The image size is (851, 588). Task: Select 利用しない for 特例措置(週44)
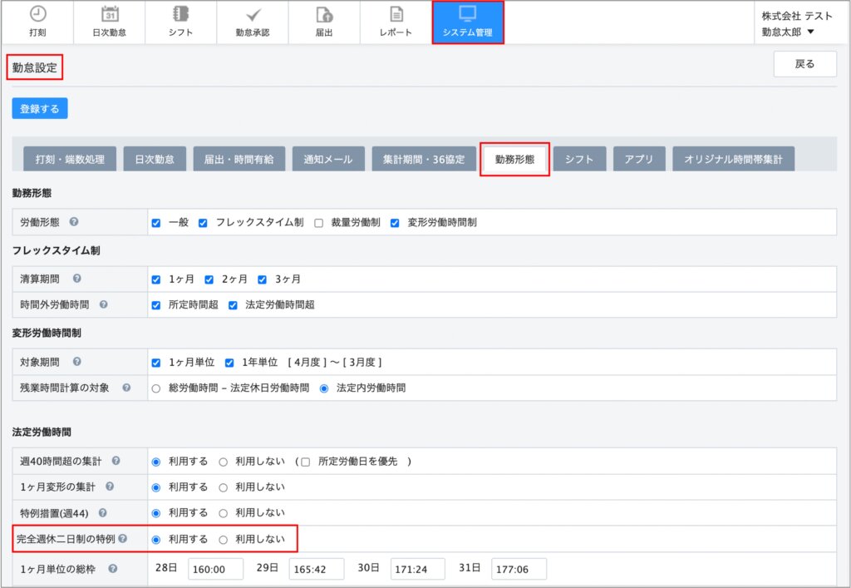(x=223, y=513)
